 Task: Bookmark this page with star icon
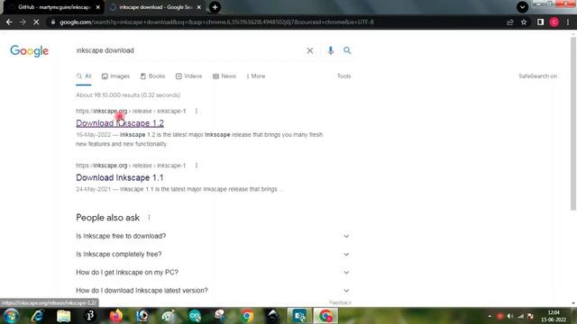(x=524, y=22)
